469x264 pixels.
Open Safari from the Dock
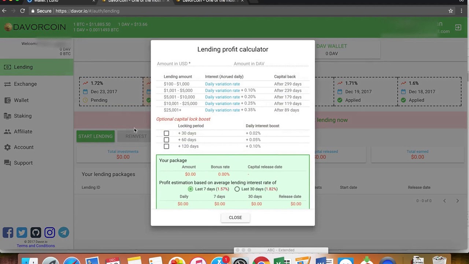[x=72, y=261]
